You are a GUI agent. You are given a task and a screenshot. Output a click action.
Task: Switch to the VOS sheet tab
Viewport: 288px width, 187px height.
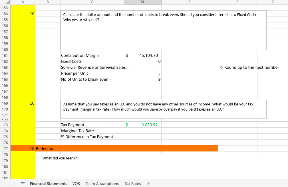(x=76, y=184)
